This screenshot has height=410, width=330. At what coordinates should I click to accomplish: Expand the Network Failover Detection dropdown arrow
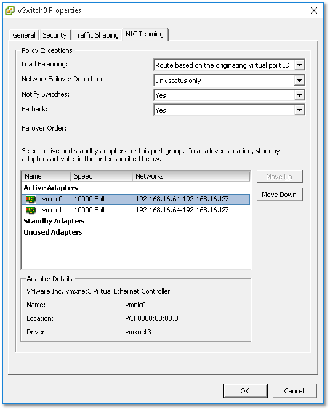click(299, 81)
